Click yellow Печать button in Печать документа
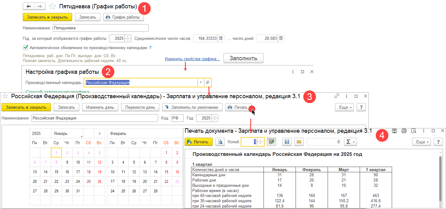 point(198,142)
